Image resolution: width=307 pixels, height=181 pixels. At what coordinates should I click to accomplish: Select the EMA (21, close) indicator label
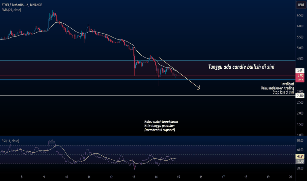click(11, 10)
